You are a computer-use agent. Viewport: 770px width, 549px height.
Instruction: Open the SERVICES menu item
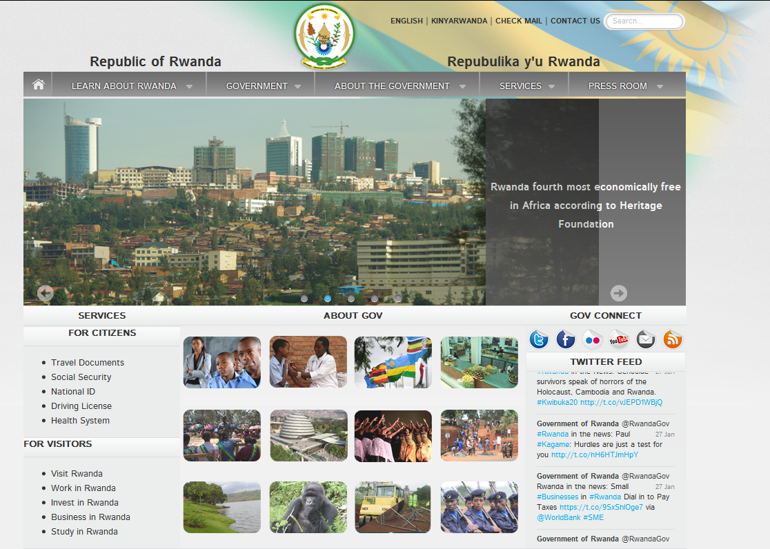click(x=520, y=86)
